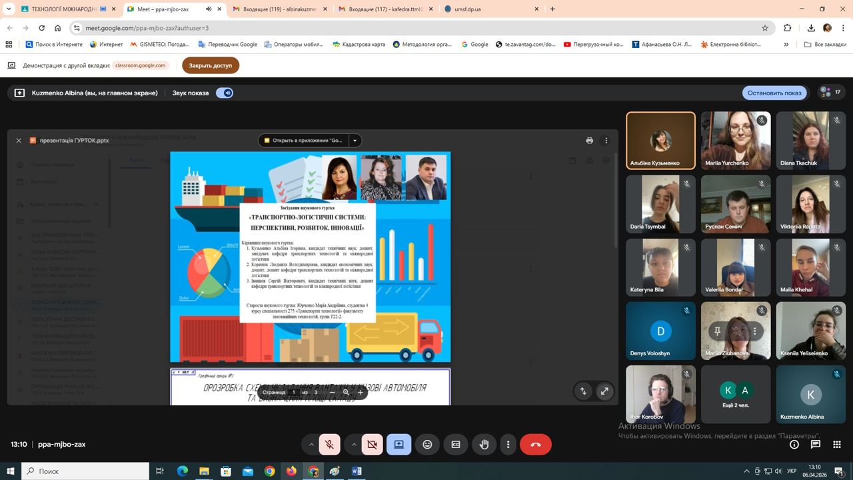Viewport: 853px width, 480px height.
Task: Zoom in on the presentation page
Action: click(x=361, y=393)
